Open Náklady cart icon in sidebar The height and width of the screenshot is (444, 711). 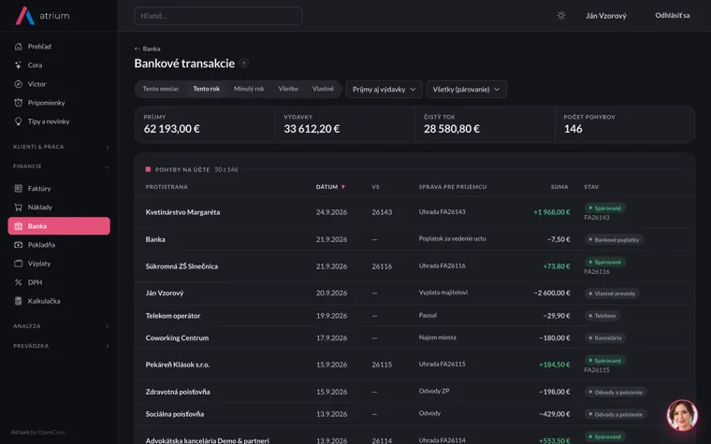pos(18,208)
